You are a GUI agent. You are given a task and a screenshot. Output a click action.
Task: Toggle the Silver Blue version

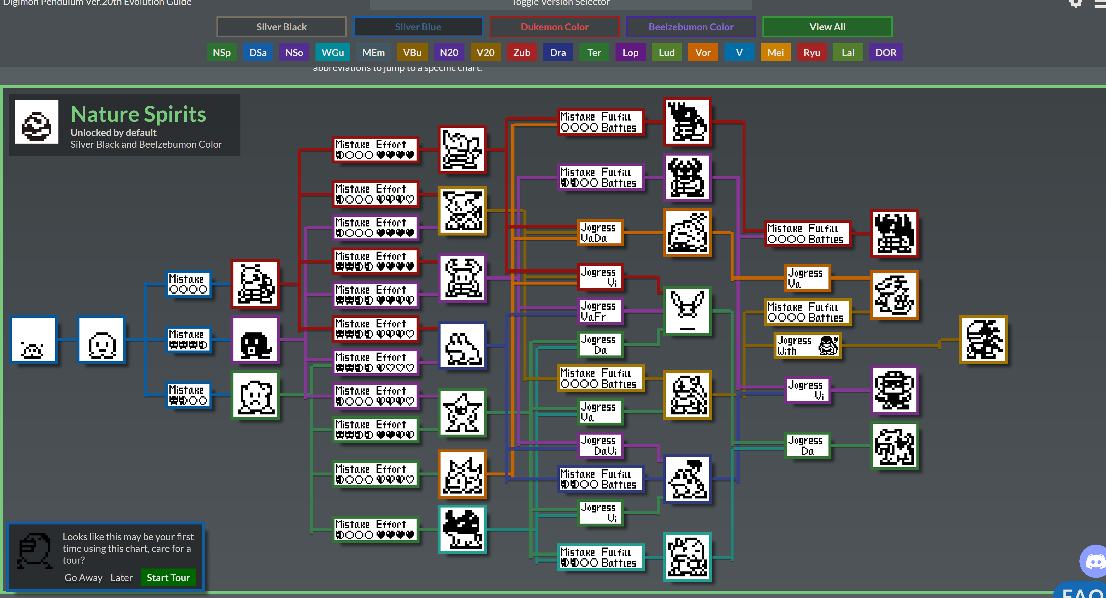click(x=418, y=27)
